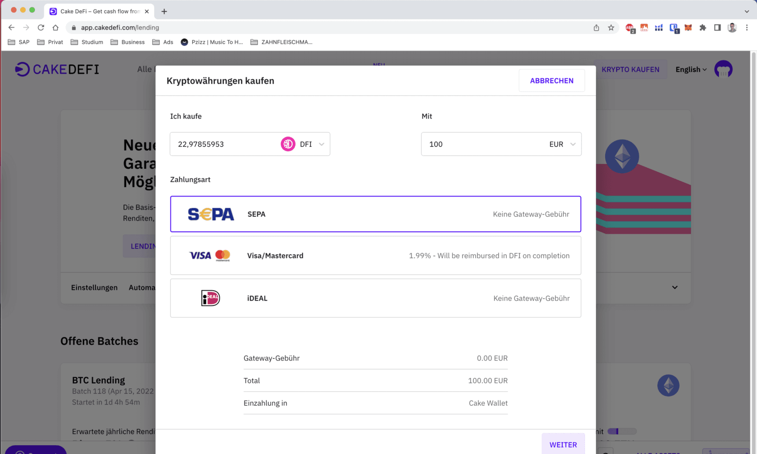Screen dimensions: 757x454
Task: Open the EUR currency dropdown
Action: [562, 144]
